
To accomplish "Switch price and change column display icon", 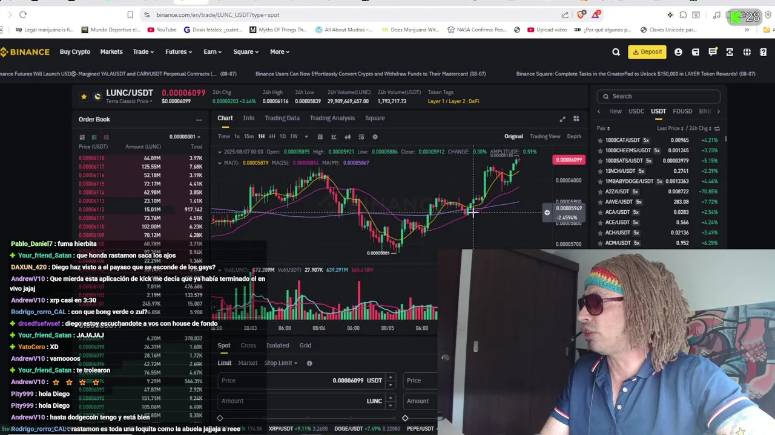I will click(717, 129).
